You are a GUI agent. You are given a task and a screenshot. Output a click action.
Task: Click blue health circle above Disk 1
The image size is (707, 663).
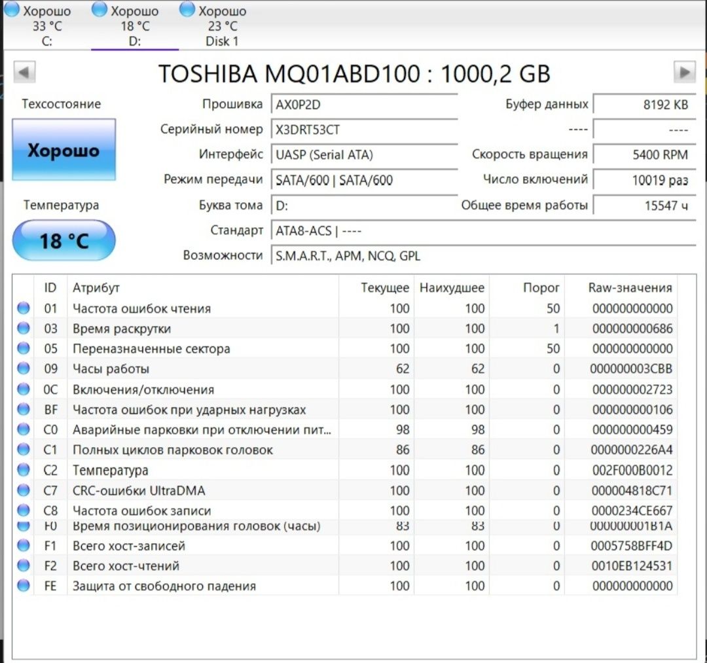click(187, 9)
